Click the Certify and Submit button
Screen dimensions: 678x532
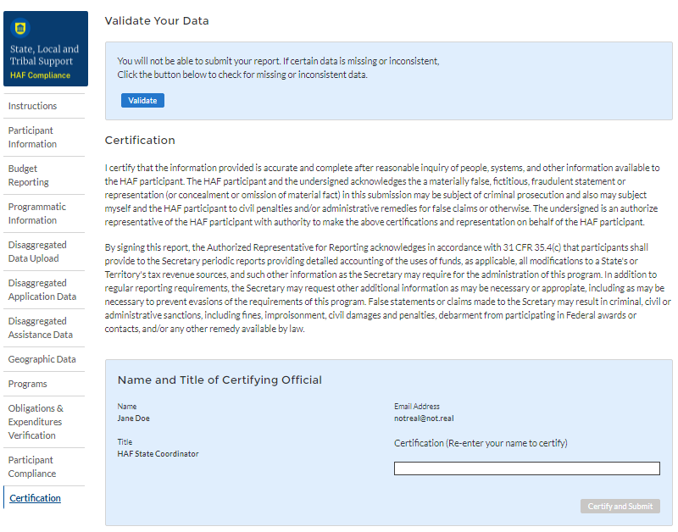[x=620, y=507]
